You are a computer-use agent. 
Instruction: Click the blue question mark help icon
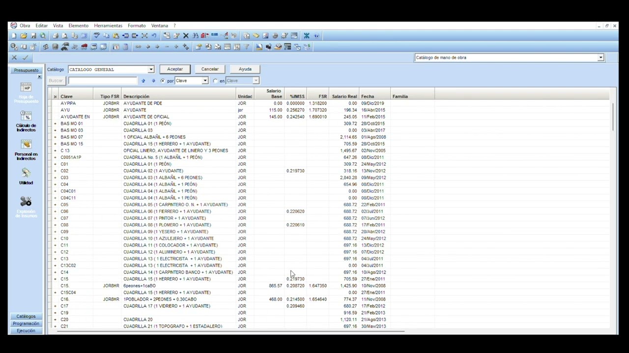pyautogui.click(x=316, y=36)
